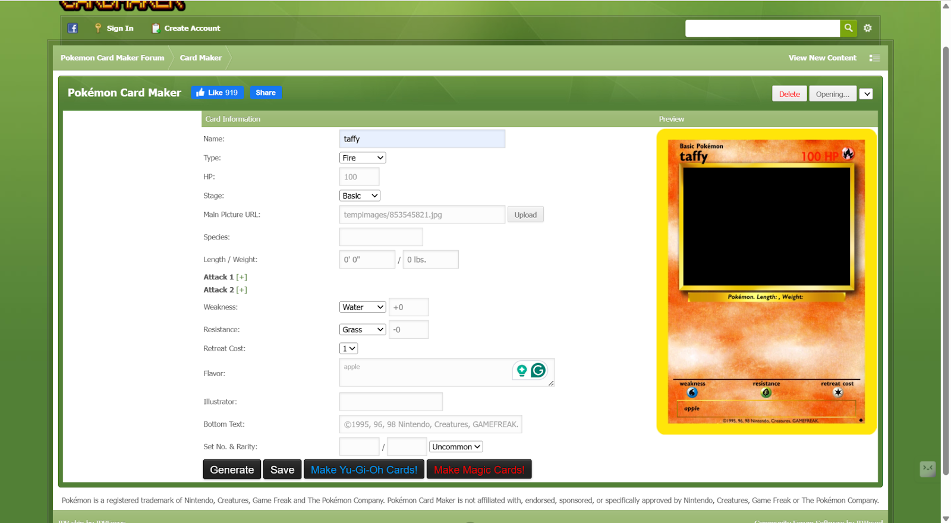Click the Delete button
The image size is (951, 523).
tap(789, 94)
